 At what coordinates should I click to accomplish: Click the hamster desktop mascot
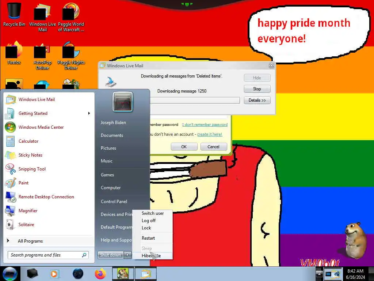click(355, 240)
